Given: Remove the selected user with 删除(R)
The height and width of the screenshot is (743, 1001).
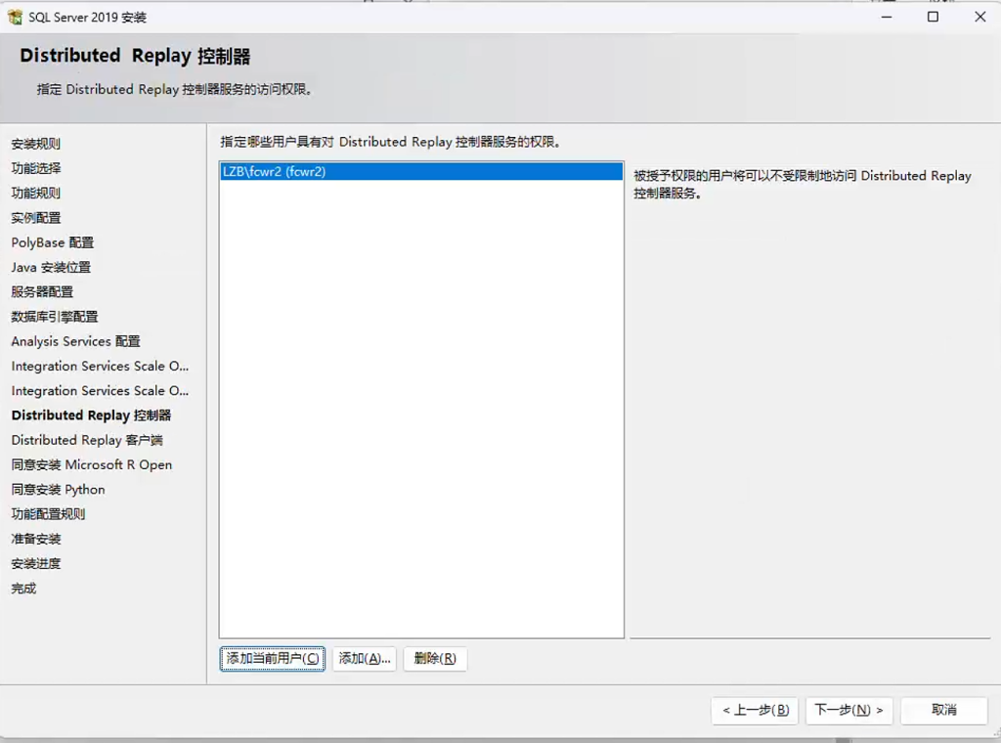Looking at the screenshot, I should [435, 658].
